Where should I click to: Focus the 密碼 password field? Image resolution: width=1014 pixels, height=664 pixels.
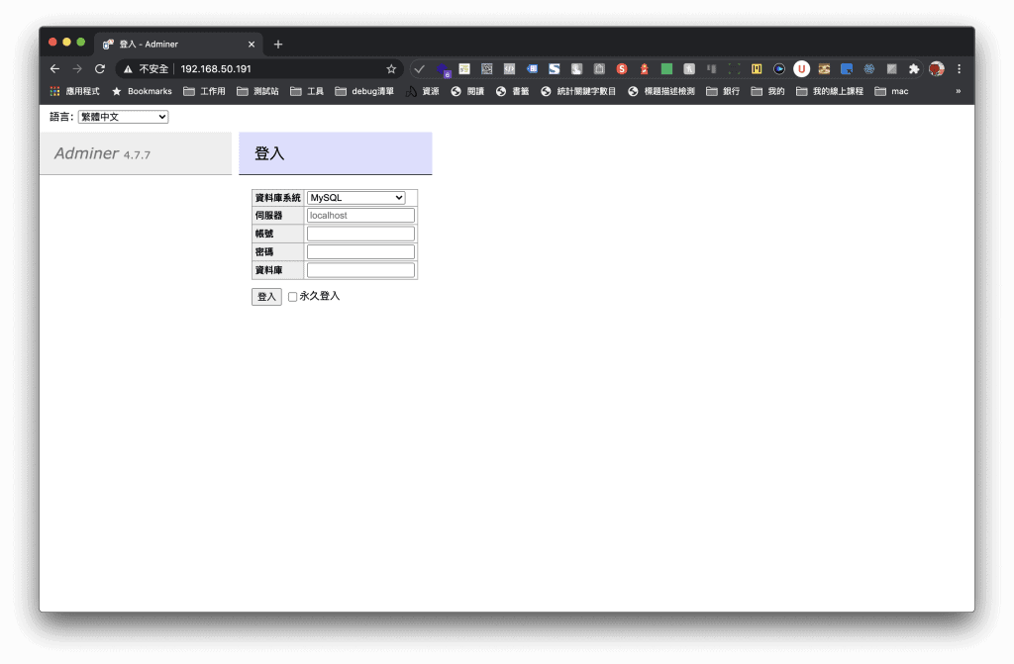360,252
